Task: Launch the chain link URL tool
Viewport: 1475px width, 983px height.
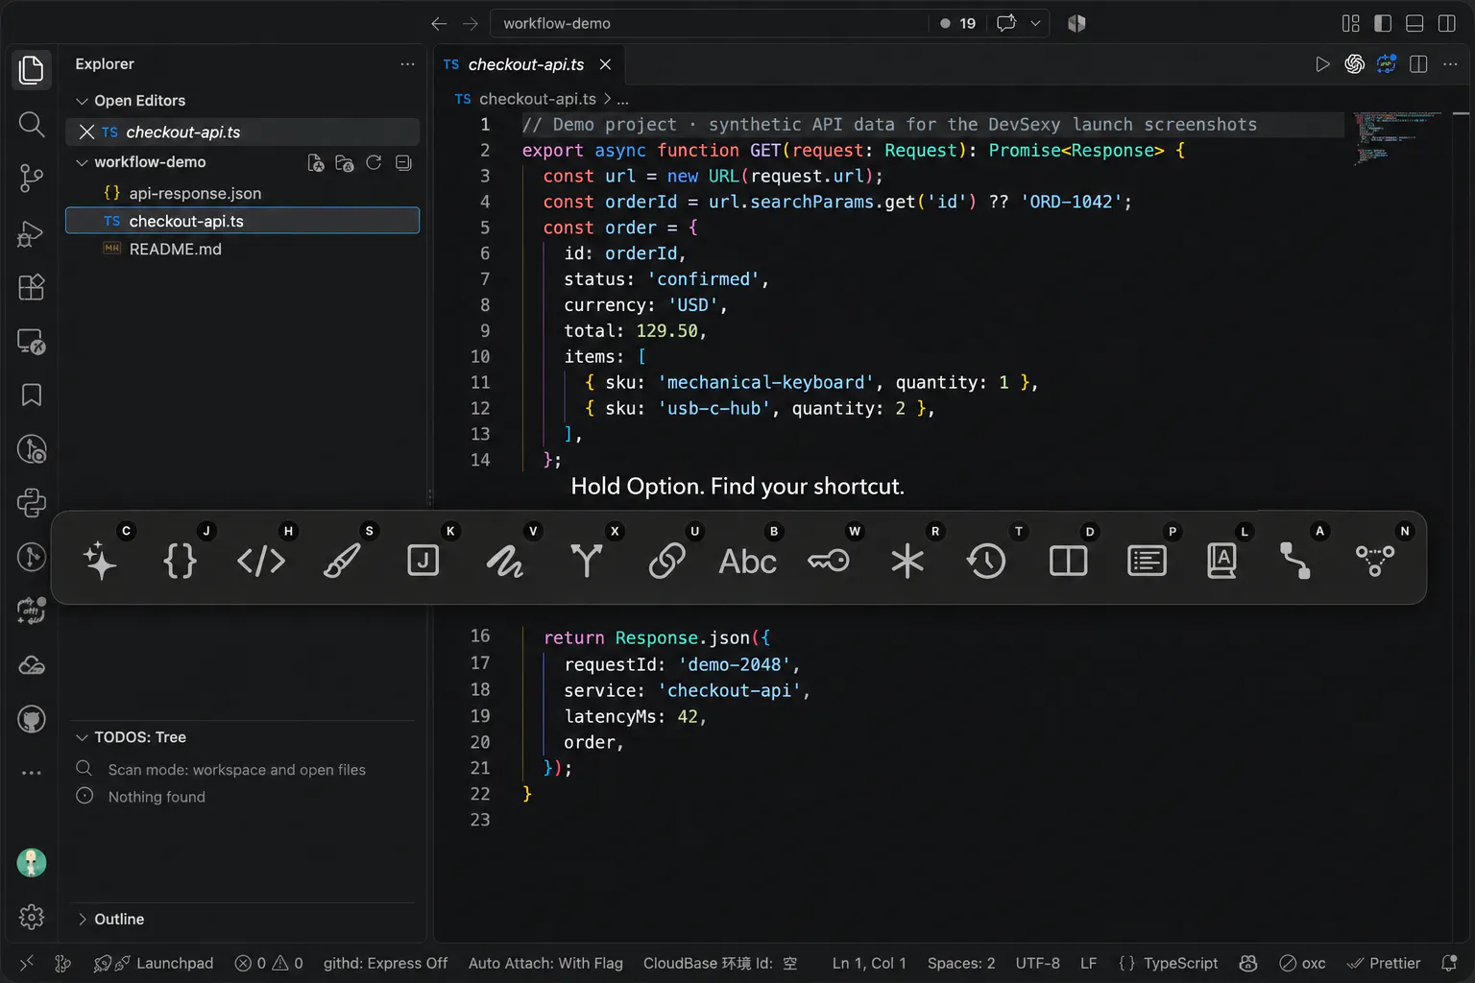Action: pyautogui.click(x=666, y=561)
